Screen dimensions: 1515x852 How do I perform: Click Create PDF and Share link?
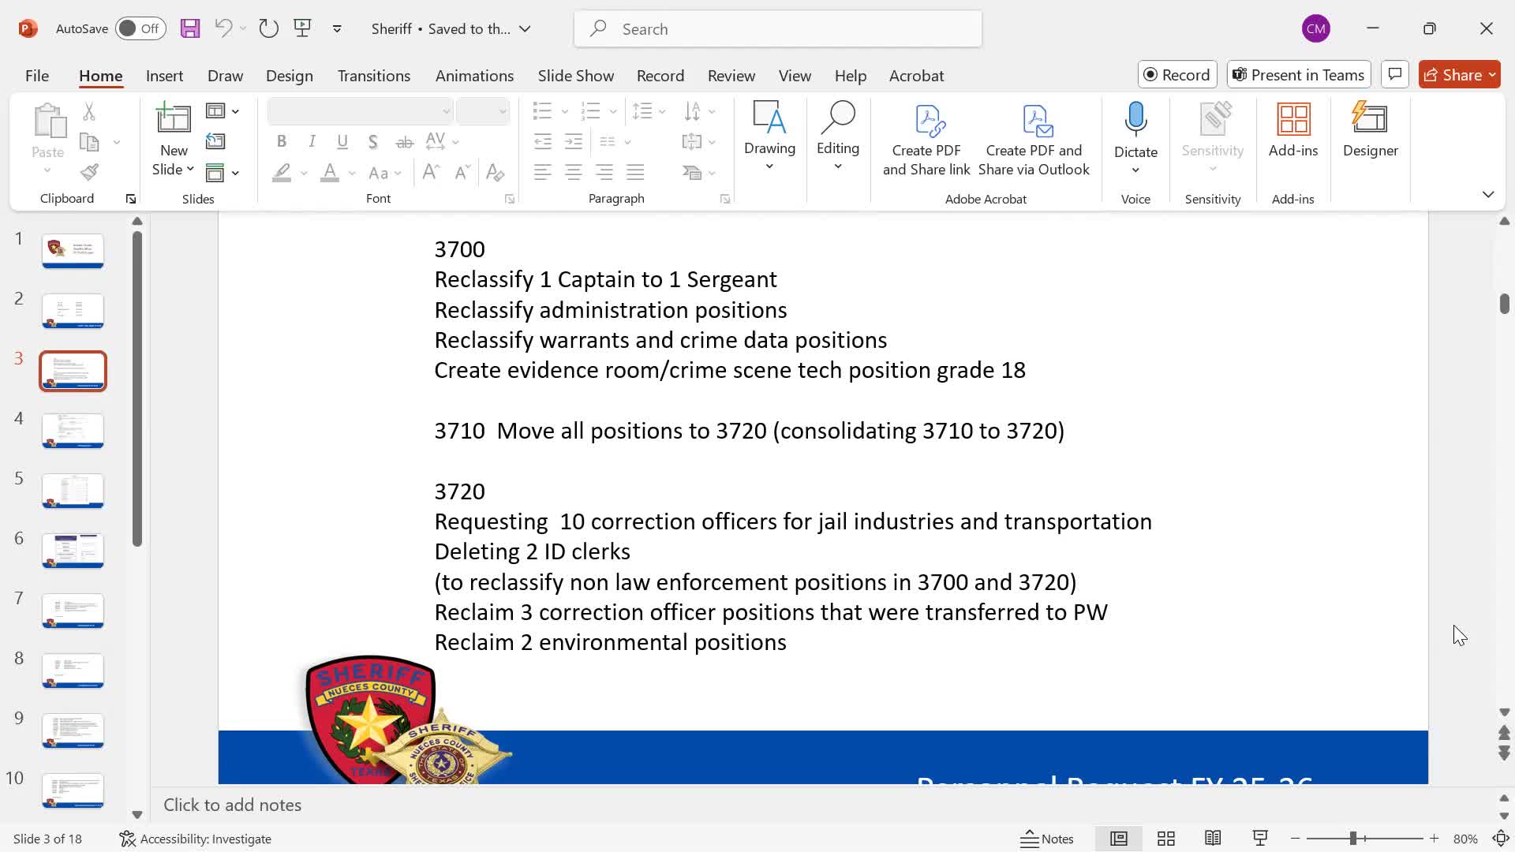click(x=926, y=140)
